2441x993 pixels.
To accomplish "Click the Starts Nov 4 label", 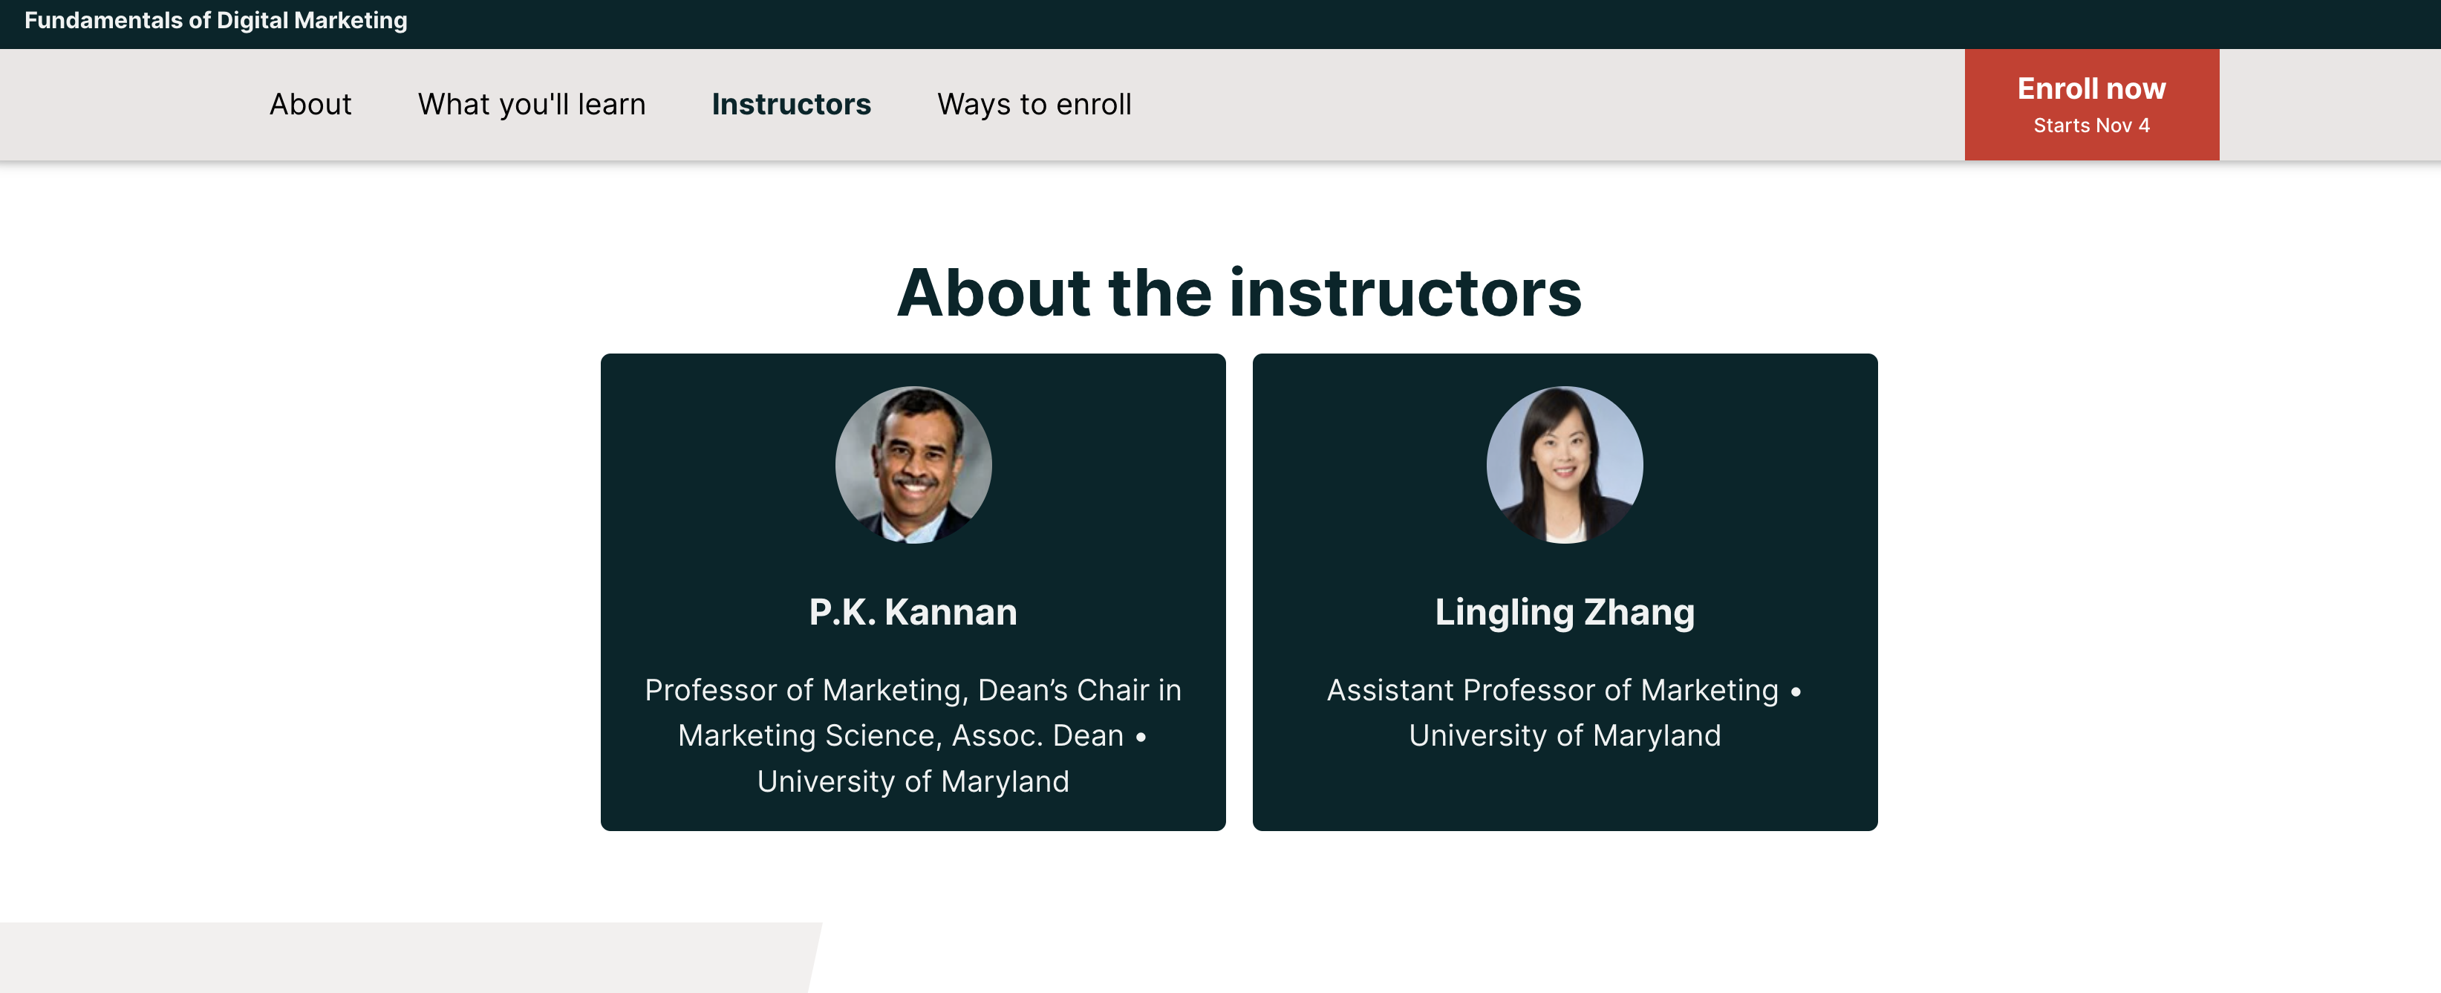I will [x=2090, y=126].
